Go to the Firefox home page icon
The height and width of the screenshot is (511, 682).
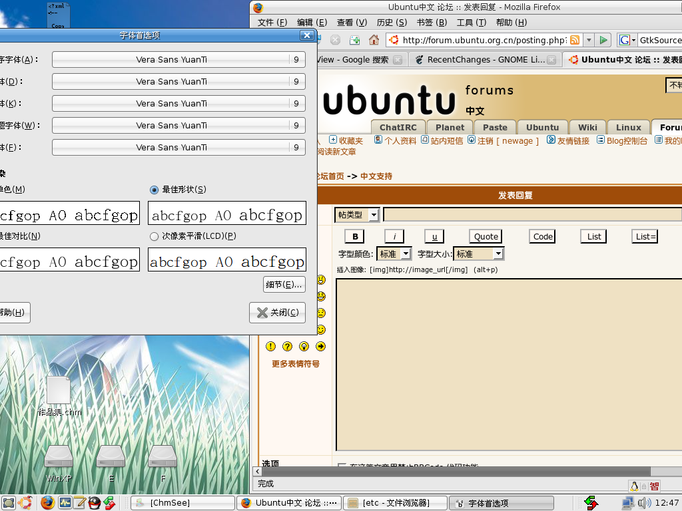pyautogui.click(x=374, y=40)
